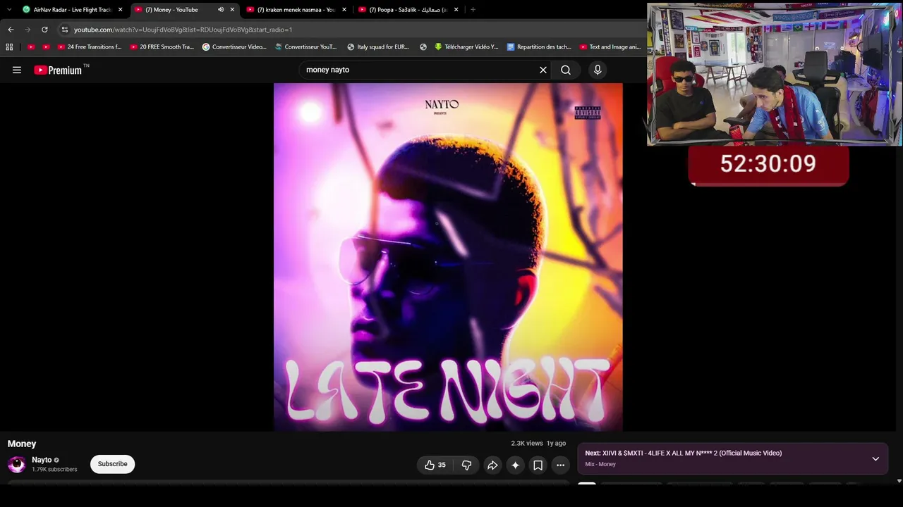Viewport: 903px width, 507px height.
Task: Like the Money video
Action: (x=435, y=465)
